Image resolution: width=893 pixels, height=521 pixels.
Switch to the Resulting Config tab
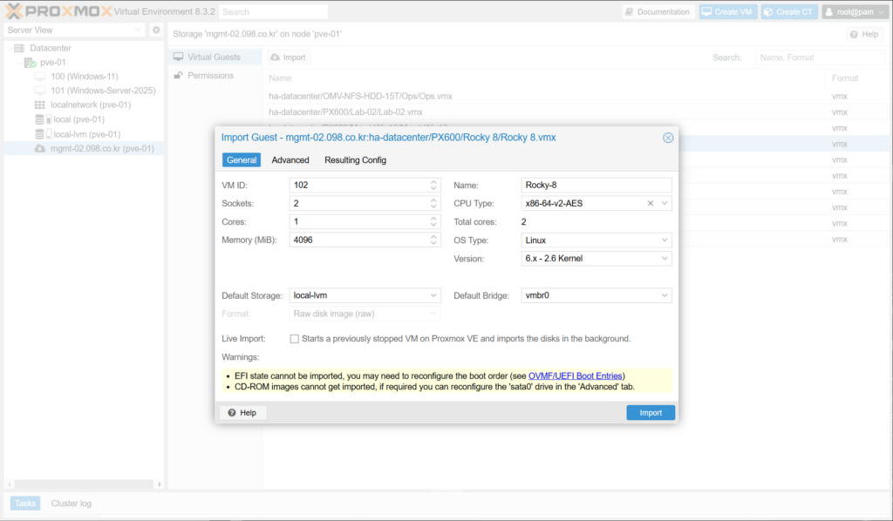[355, 160]
